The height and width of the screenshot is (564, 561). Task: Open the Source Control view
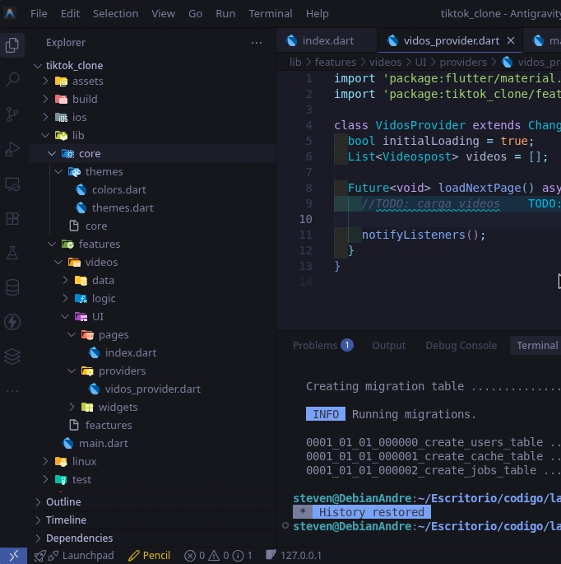[12, 114]
